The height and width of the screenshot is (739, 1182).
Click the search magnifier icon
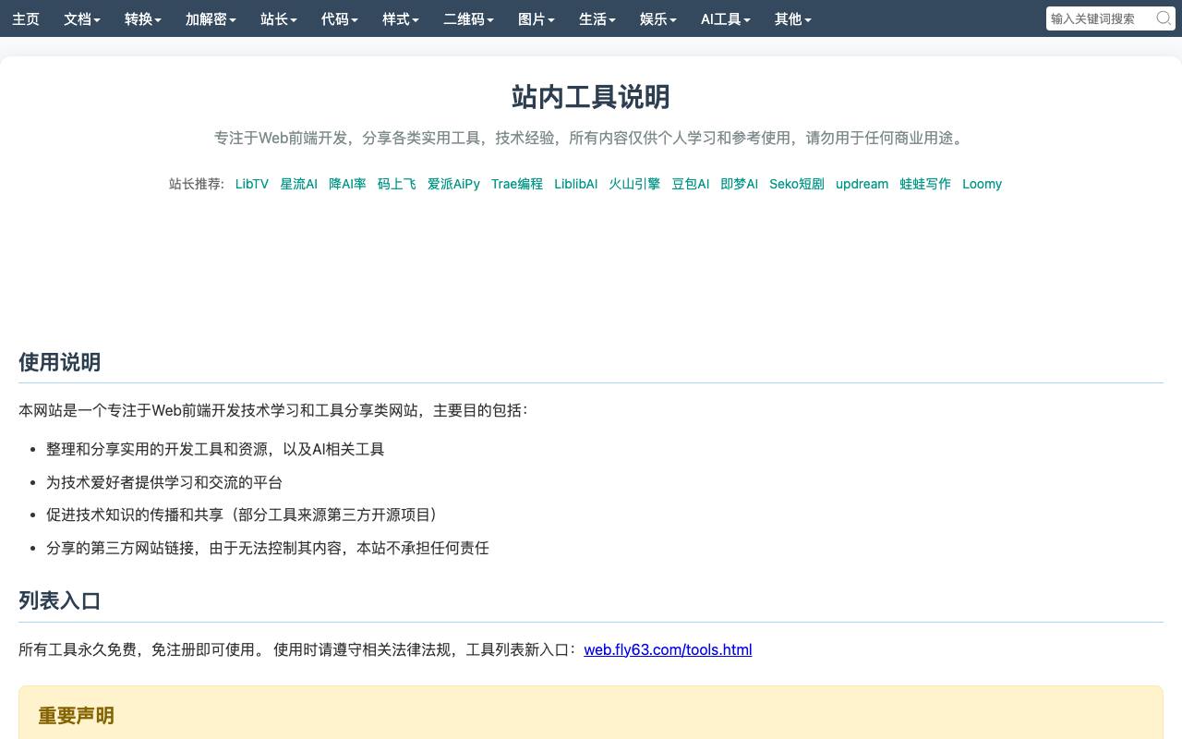pyautogui.click(x=1164, y=18)
